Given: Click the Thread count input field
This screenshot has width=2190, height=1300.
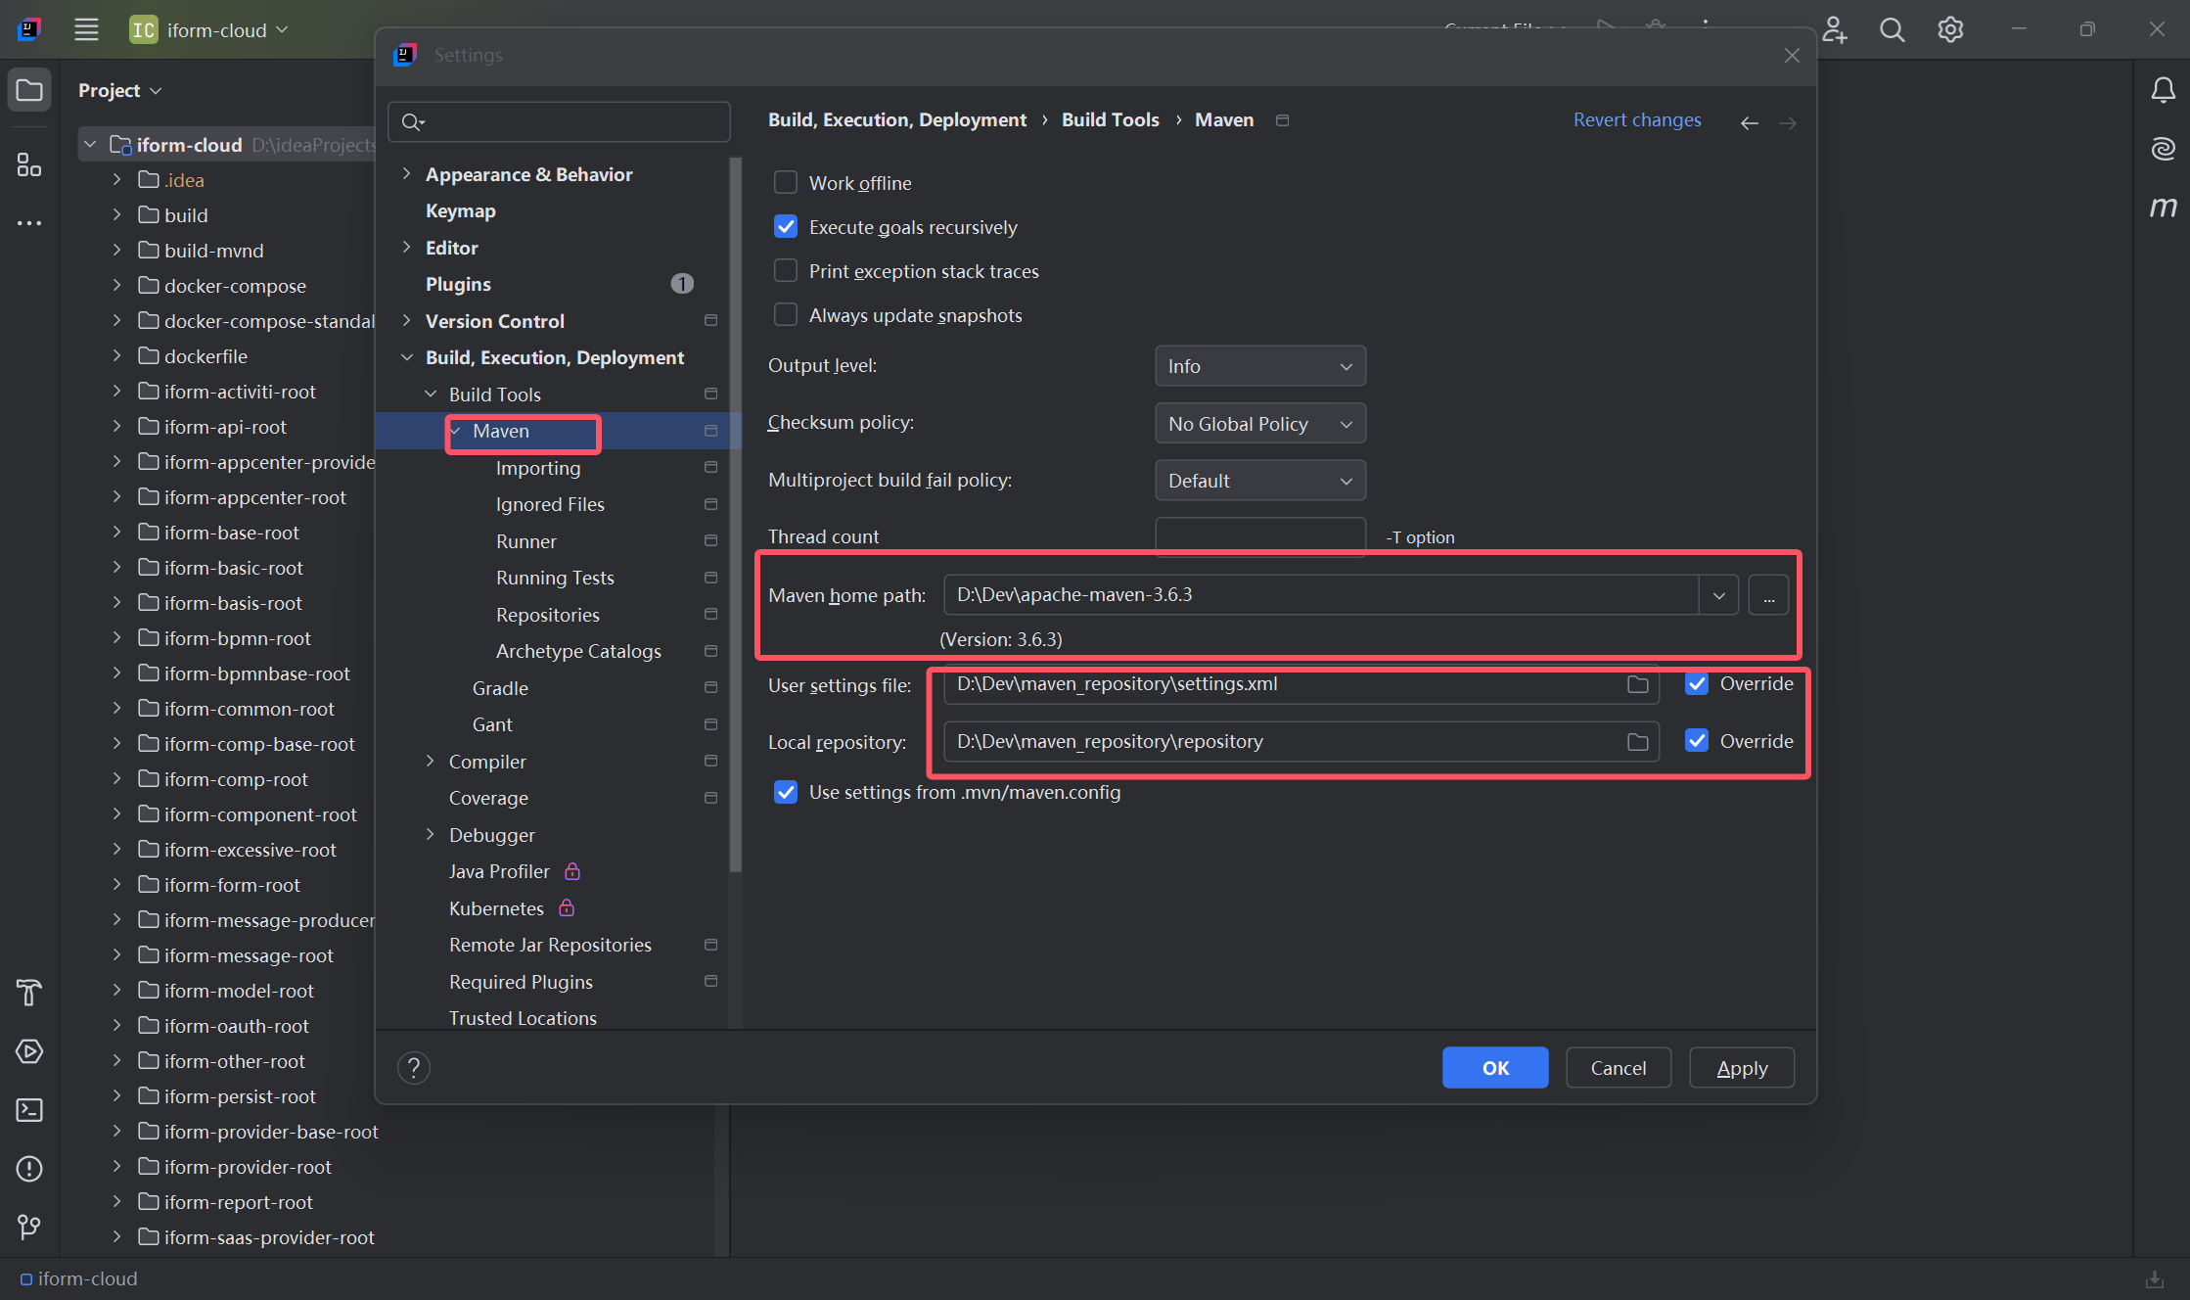Looking at the screenshot, I should point(1259,536).
